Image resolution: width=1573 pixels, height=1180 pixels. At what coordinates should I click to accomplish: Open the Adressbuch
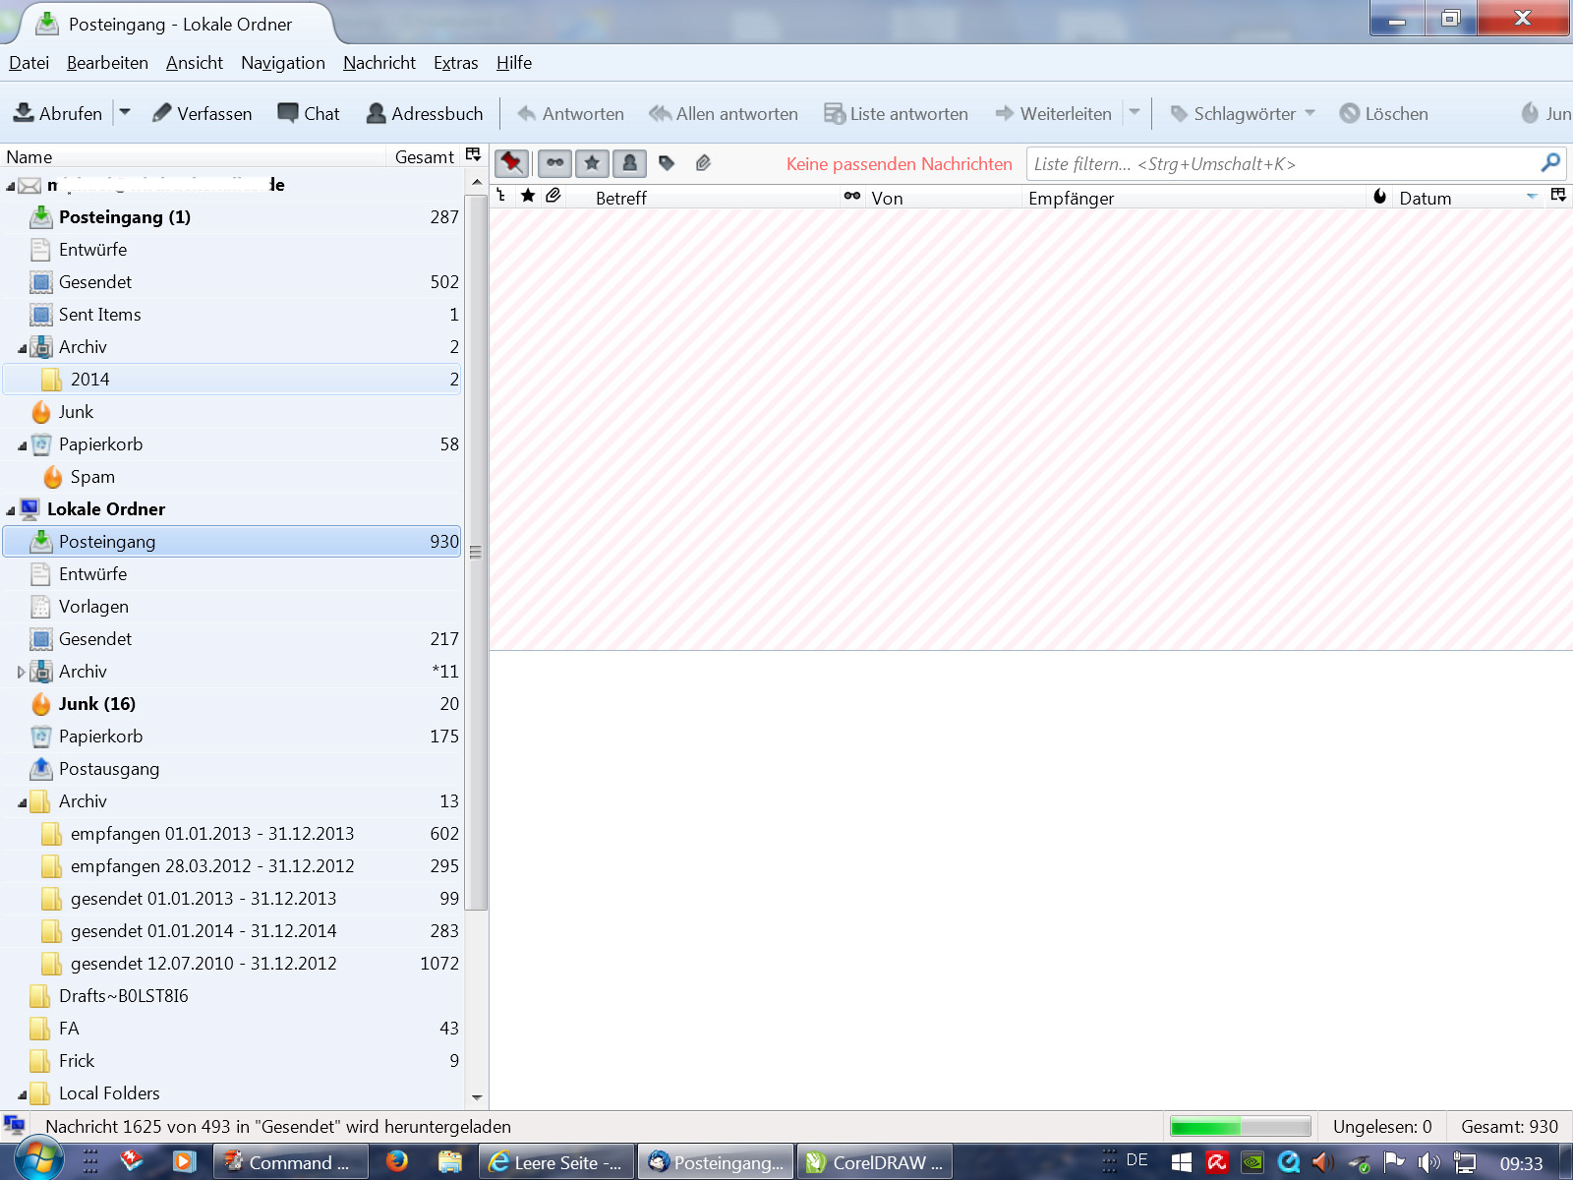click(x=425, y=114)
